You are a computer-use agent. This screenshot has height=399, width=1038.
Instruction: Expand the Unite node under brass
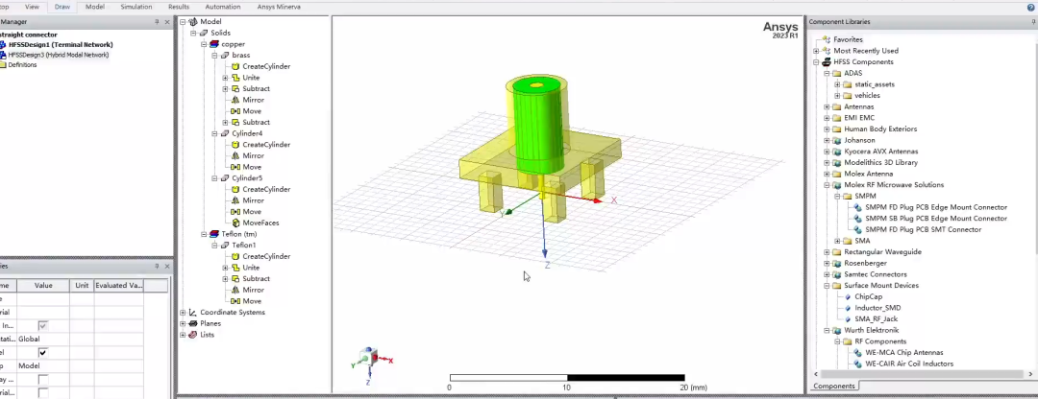[x=225, y=78]
